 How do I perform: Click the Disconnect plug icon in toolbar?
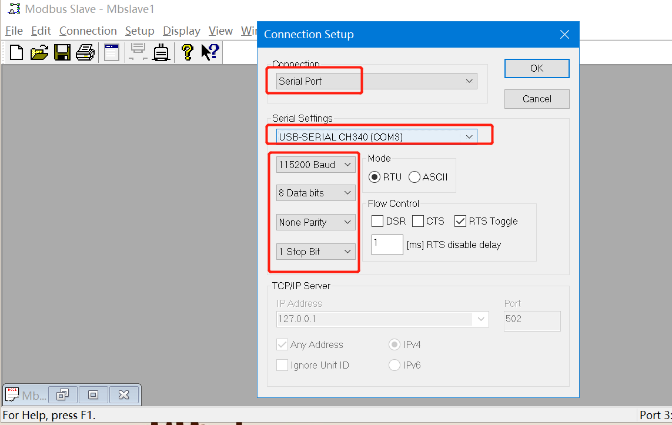point(161,52)
